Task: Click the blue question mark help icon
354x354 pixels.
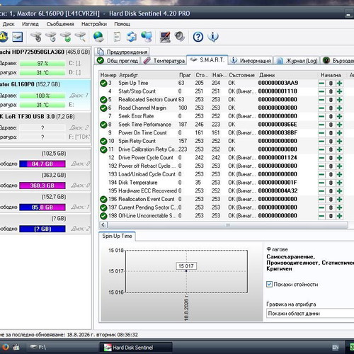Action: 198,37
